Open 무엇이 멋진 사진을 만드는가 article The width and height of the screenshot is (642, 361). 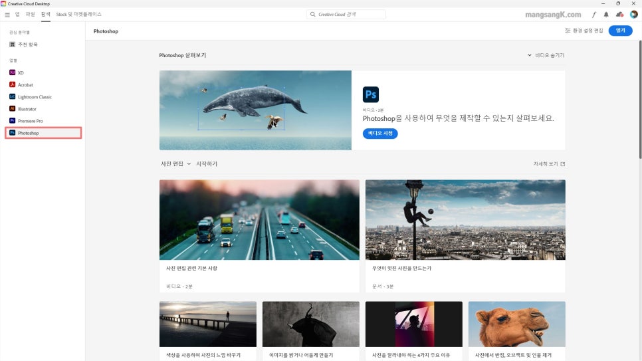(x=401, y=269)
